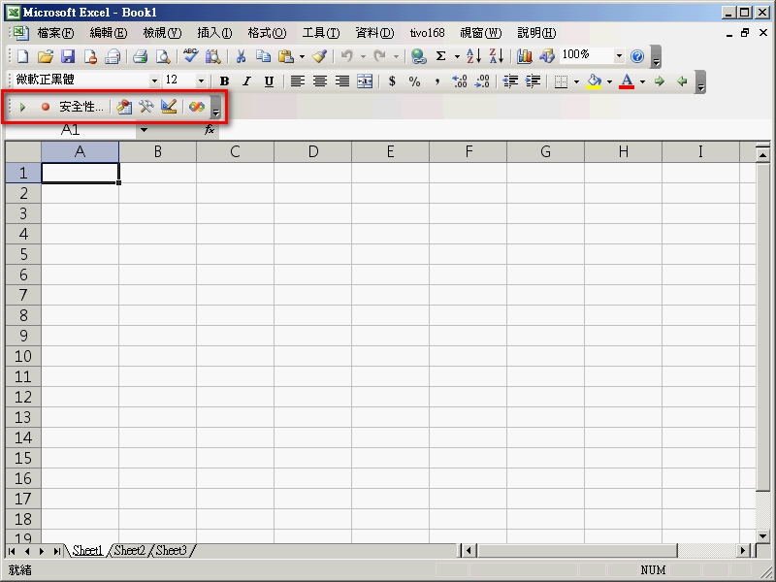The image size is (776, 582).
Task: Open the borders style dropdown arrow
Action: pyautogui.click(x=576, y=81)
